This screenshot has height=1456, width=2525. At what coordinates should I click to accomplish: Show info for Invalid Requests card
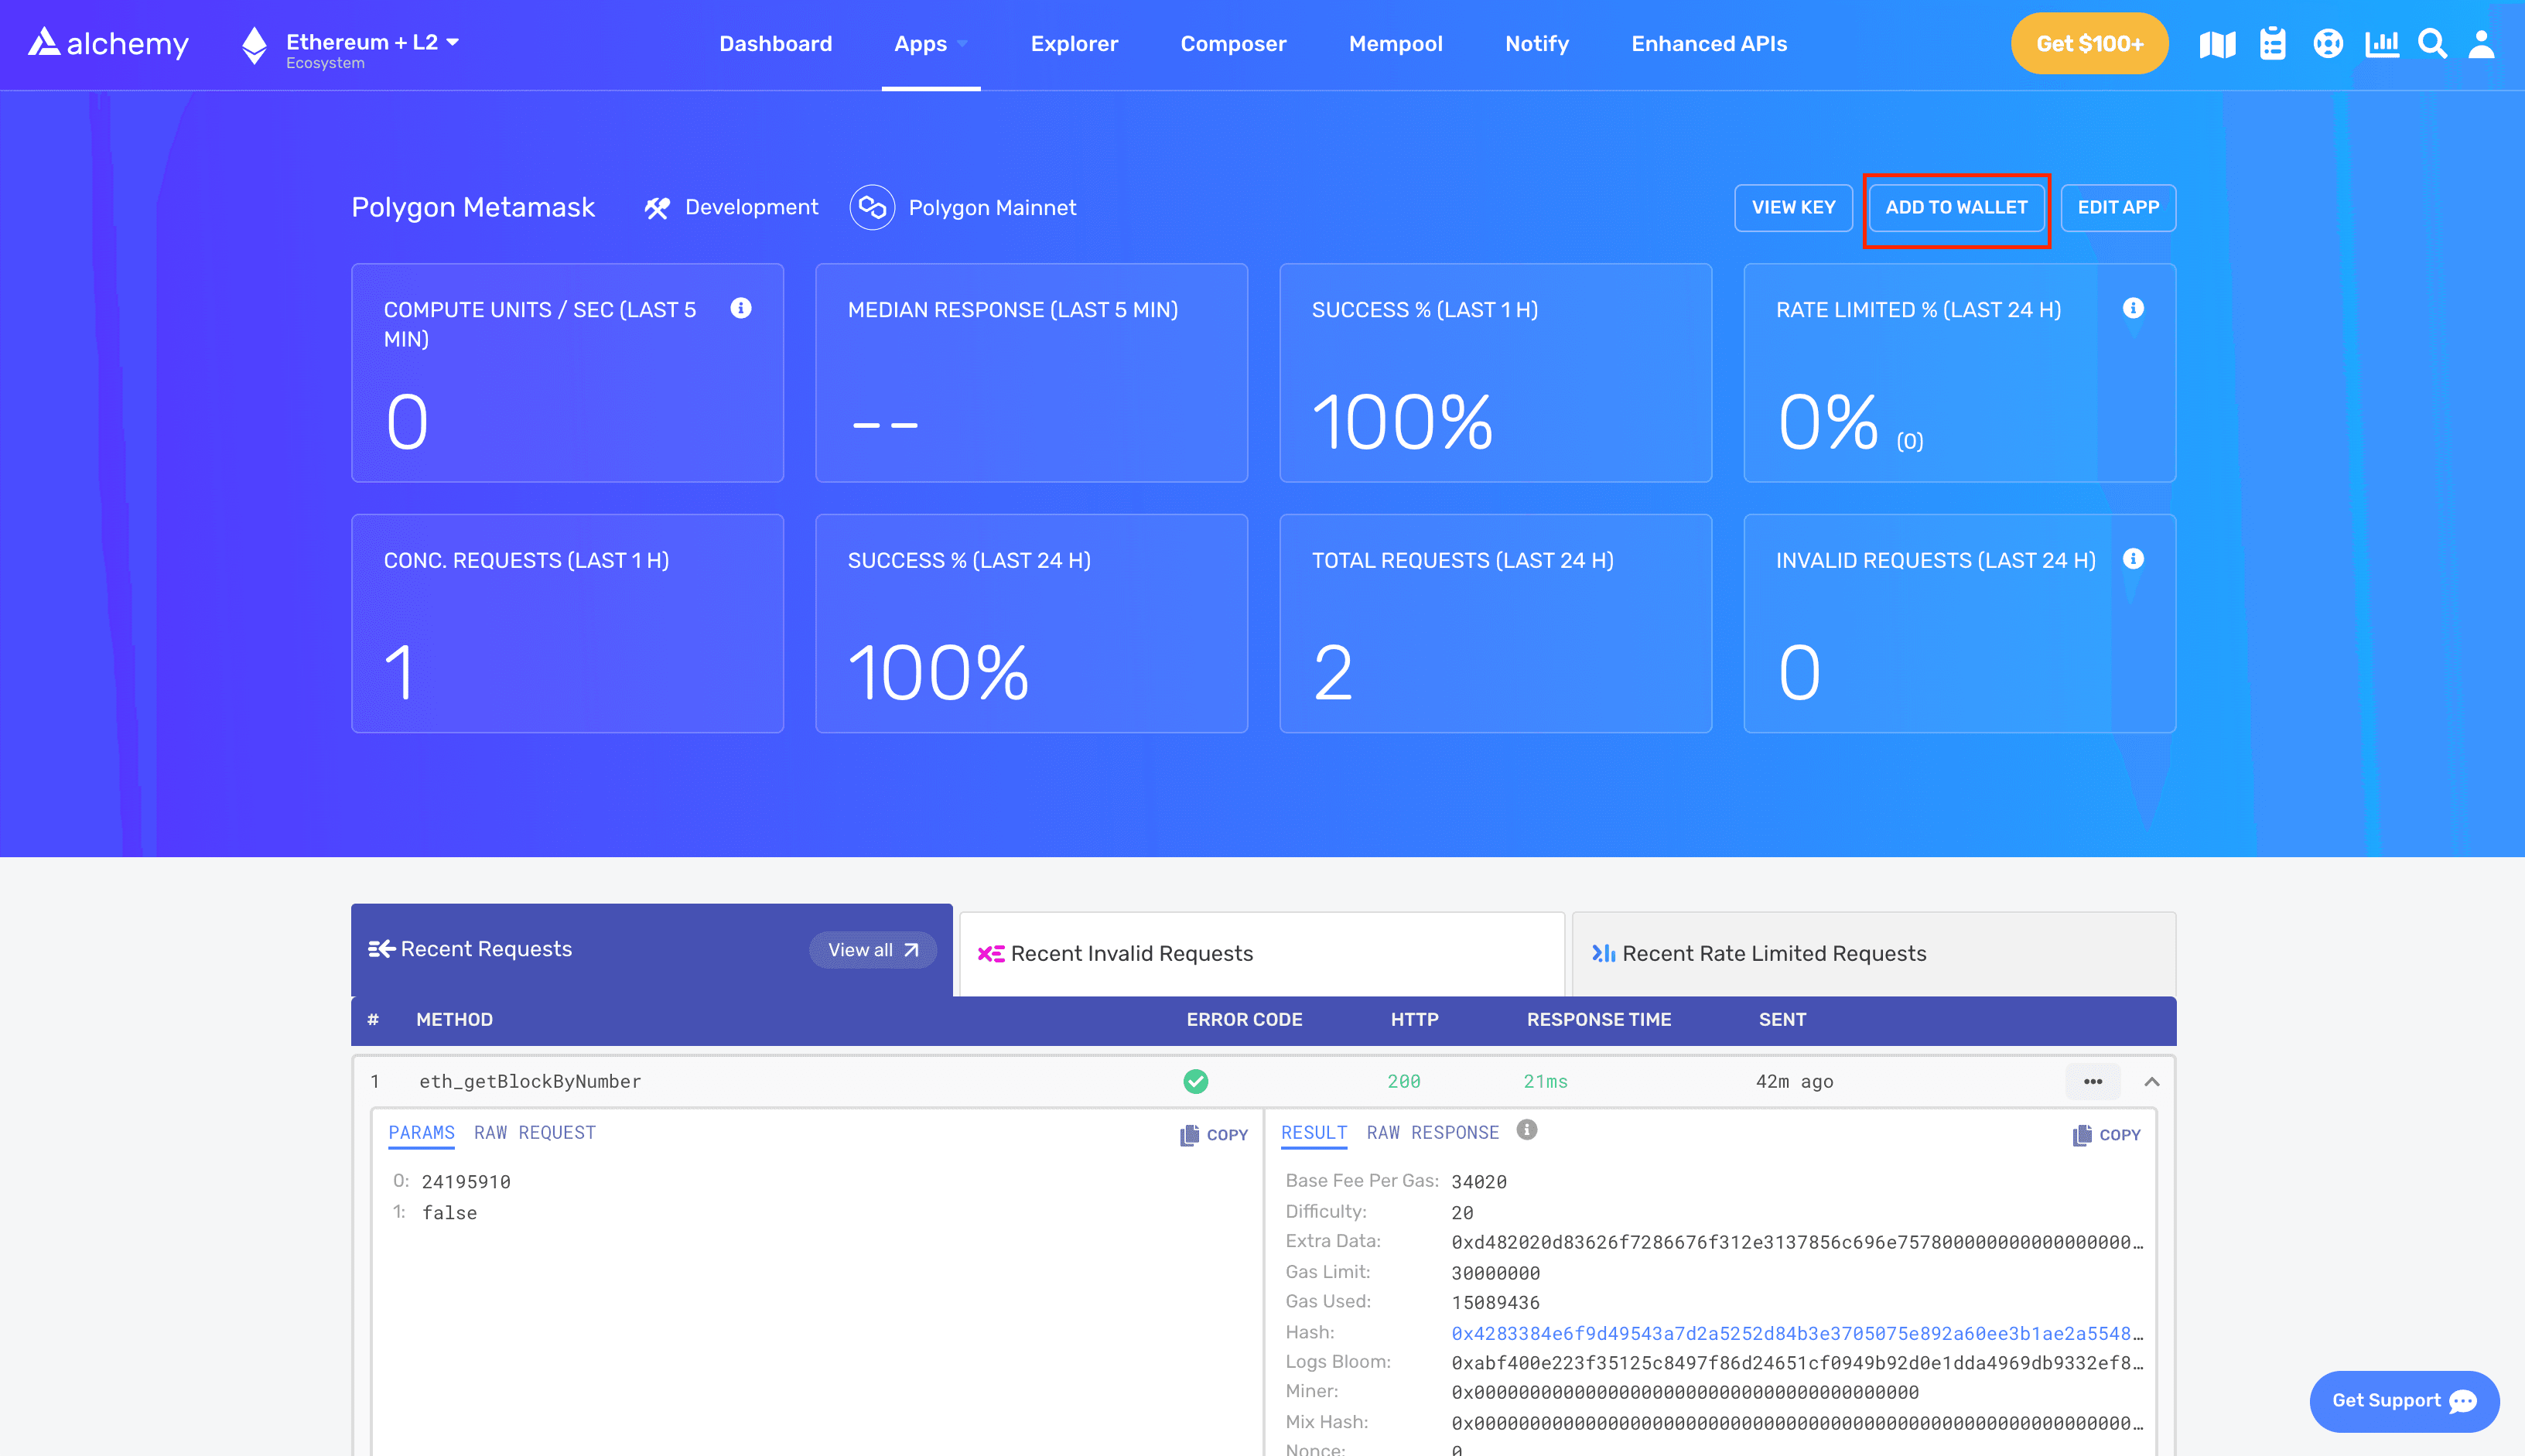pyautogui.click(x=2133, y=559)
